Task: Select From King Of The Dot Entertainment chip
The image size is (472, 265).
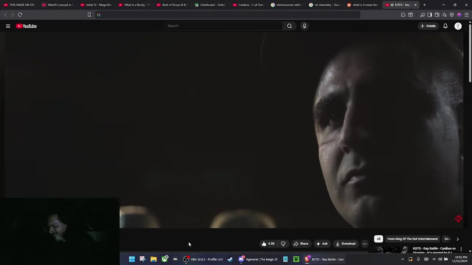Action: pyautogui.click(x=412, y=239)
